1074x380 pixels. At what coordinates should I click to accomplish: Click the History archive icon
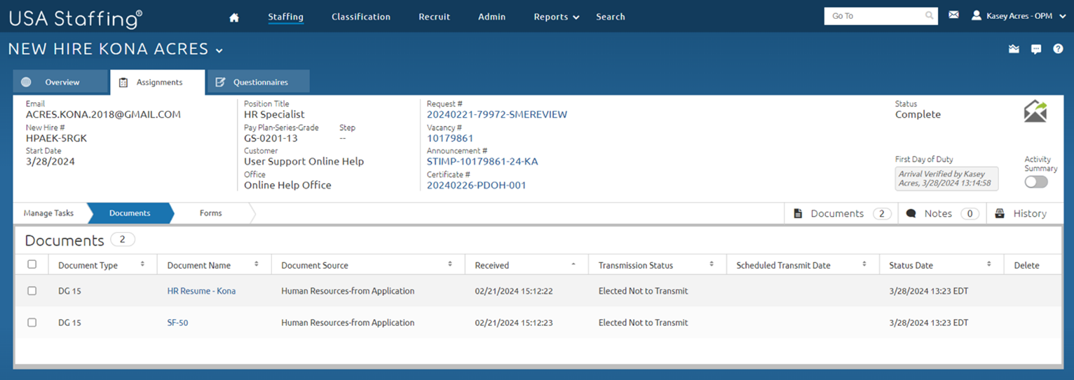click(x=1000, y=213)
